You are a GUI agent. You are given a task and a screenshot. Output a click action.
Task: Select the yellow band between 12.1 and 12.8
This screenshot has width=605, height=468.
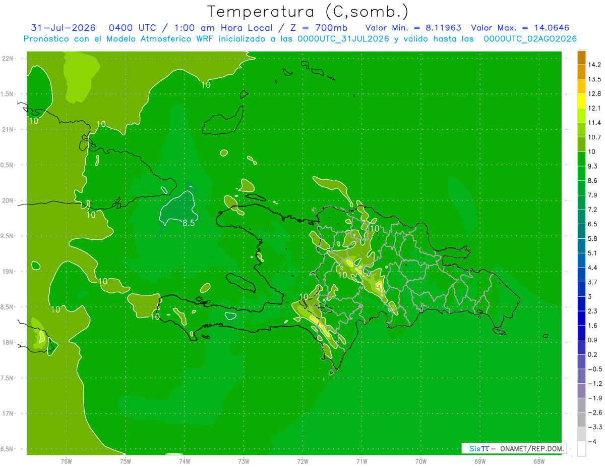point(581,101)
